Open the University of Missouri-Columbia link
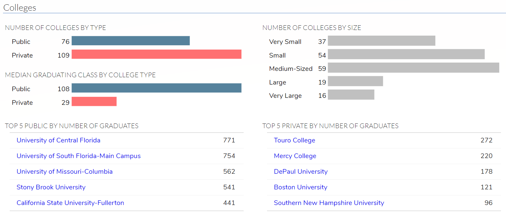506x213 pixels. tap(64, 171)
